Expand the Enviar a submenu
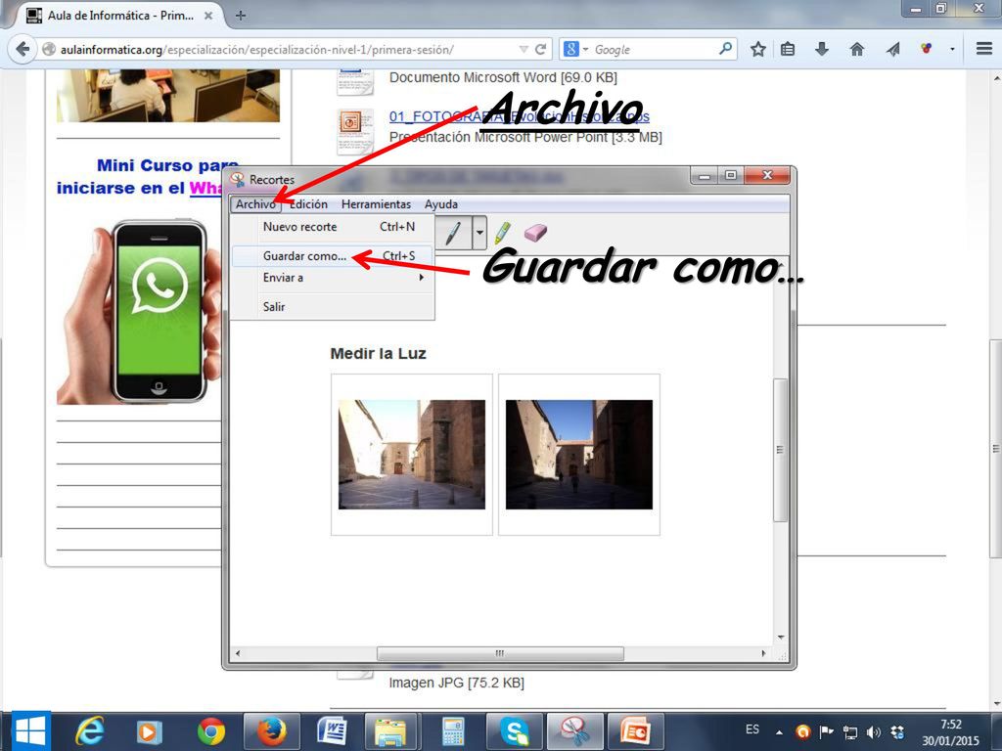This screenshot has height=751, width=1002. (x=333, y=278)
